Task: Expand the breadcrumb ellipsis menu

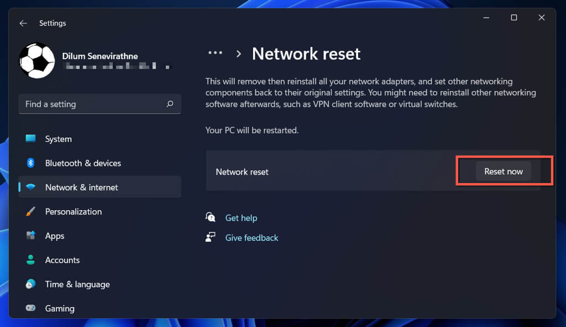Action: (215, 53)
